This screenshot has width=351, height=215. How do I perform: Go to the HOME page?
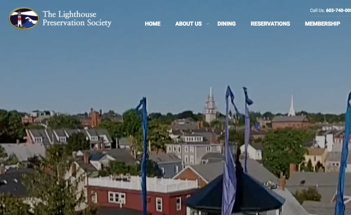pyautogui.click(x=153, y=24)
